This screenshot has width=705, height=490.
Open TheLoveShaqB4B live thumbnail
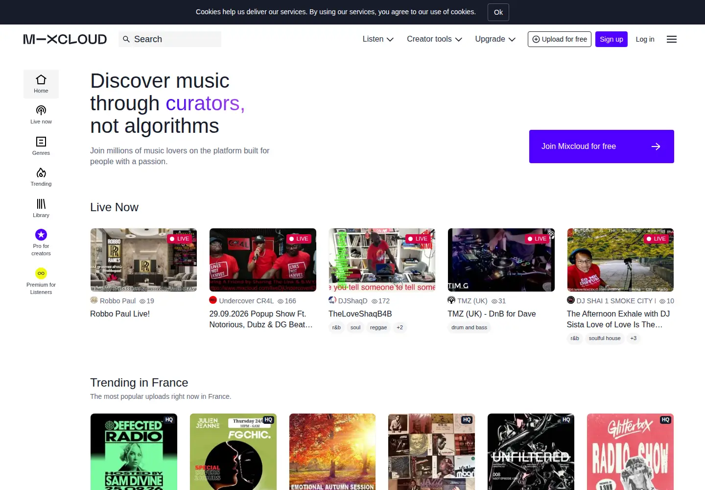pyautogui.click(x=382, y=260)
